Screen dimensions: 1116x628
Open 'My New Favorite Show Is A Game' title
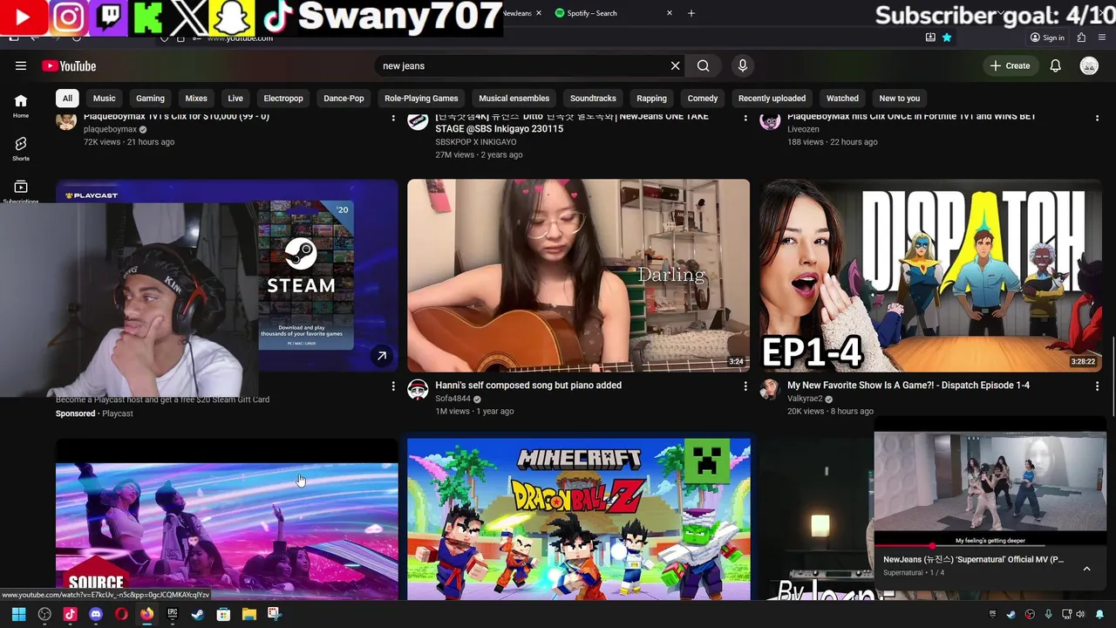tap(908, 385)
